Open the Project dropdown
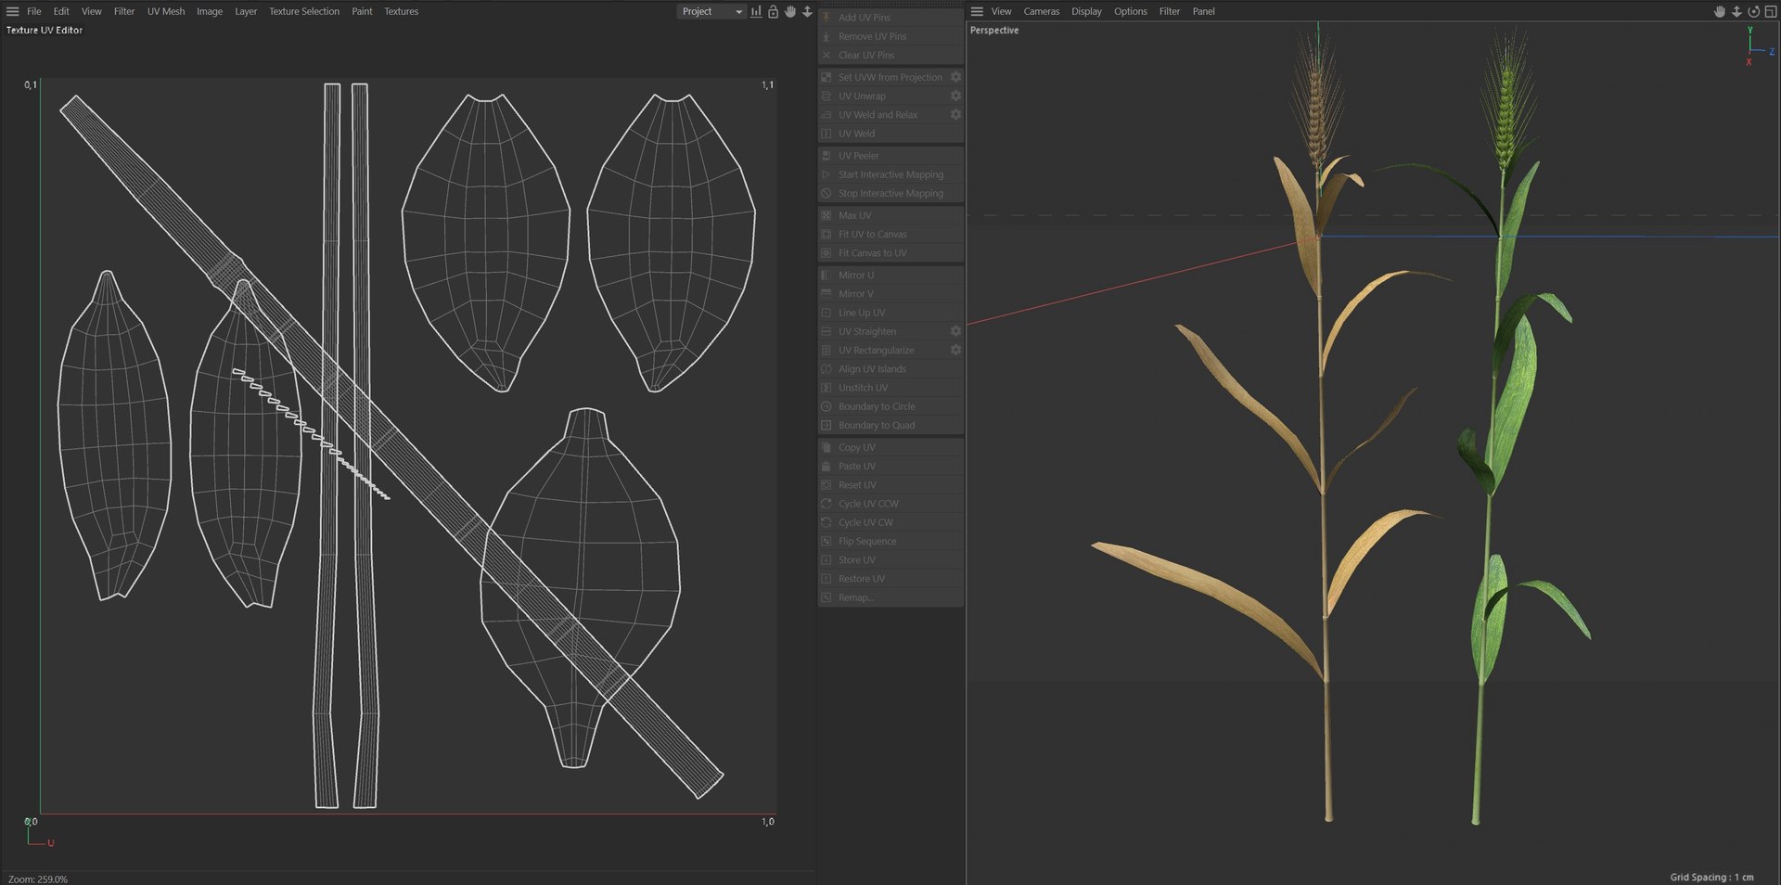Screen dimensions: 1781x885 711,11
